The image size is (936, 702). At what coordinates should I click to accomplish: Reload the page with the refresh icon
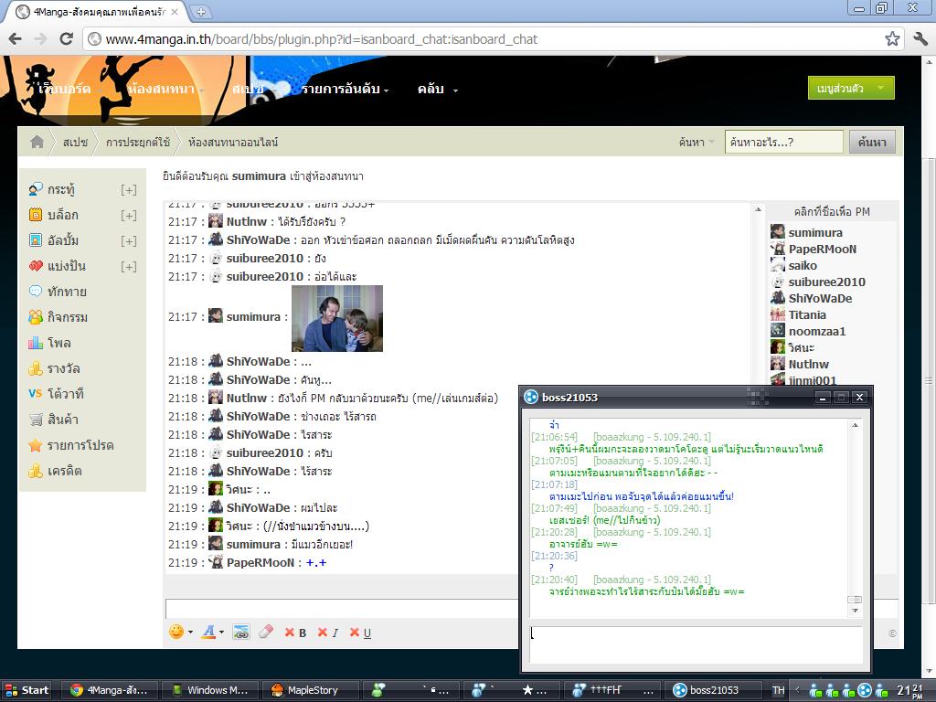[66, 38]
